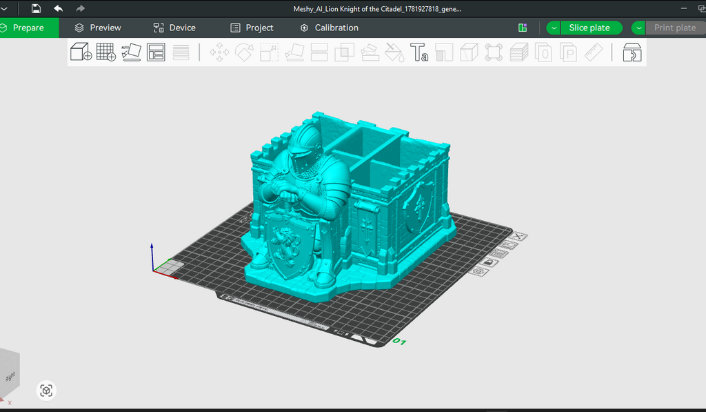Expand the Slice plate dropdown arrow

coord(554,28)
